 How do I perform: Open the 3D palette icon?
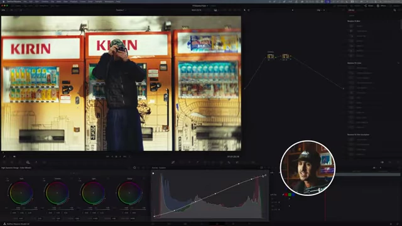[253, 162]
